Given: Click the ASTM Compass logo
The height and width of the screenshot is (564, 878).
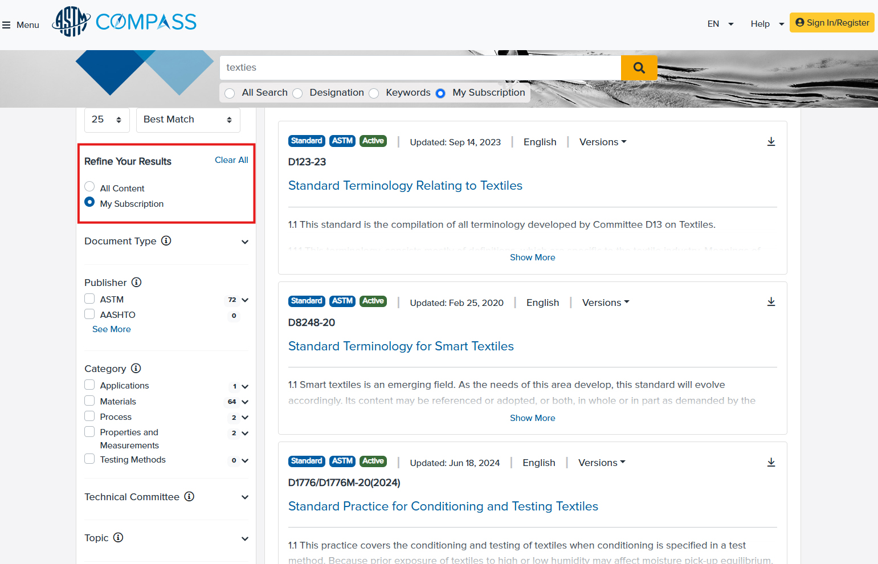Looking at the screenshot, I should tap(124, 22).
